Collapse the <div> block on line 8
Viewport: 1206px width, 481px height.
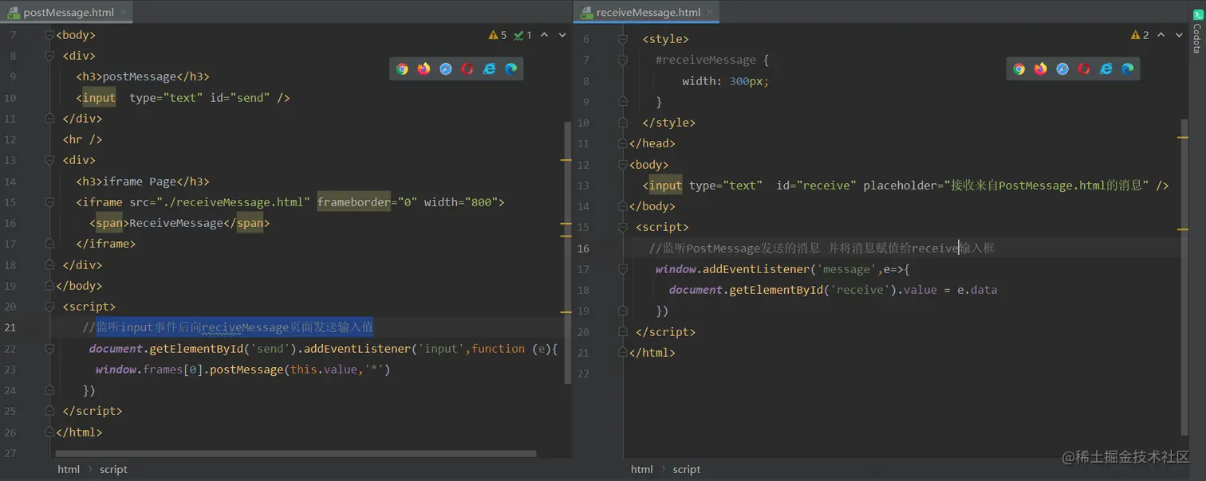[49, 56]
